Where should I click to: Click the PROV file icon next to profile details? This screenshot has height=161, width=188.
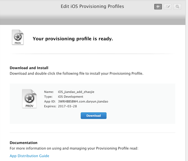(29, 99)
